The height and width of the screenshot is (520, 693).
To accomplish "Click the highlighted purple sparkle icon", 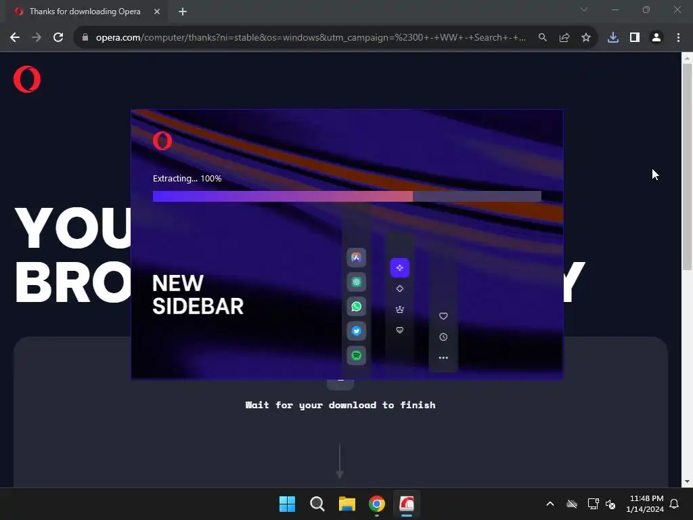I will pyautogui.click(x=400, y=268).
